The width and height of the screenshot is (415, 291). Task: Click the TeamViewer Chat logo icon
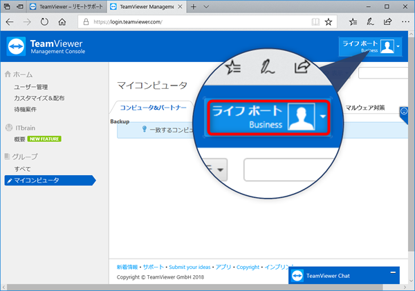tap(297, 276)
